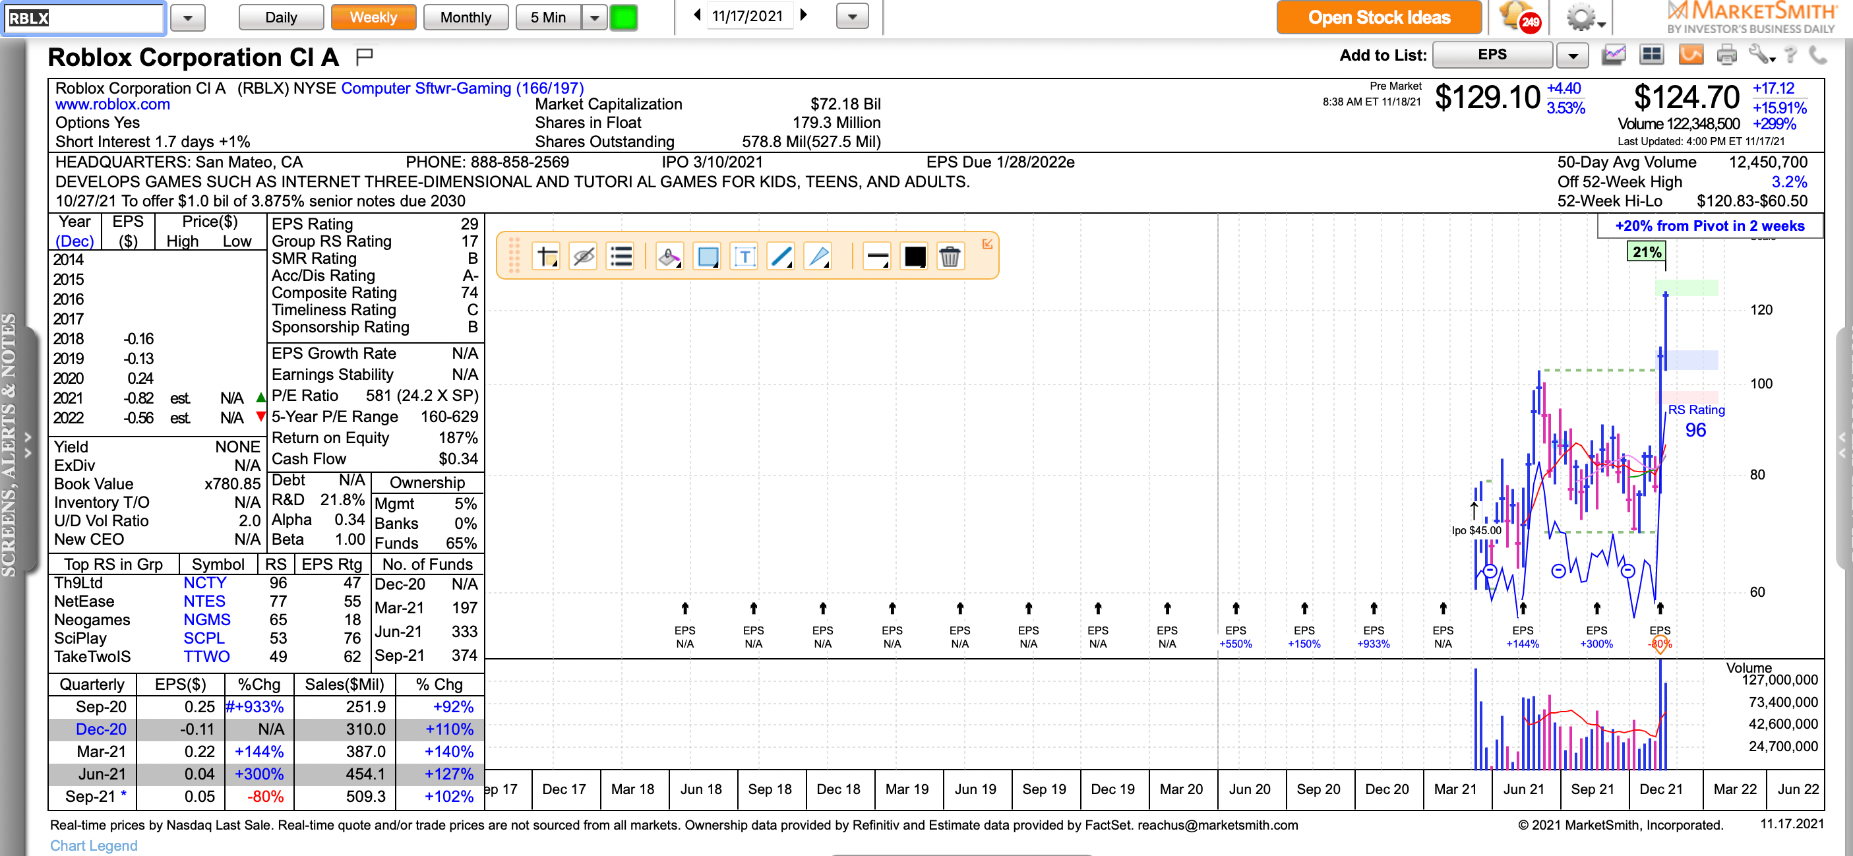Viewport: 1853px width, 856px height.
Task: Click the chart view icon beside list dropdown
Action: 1614,55
